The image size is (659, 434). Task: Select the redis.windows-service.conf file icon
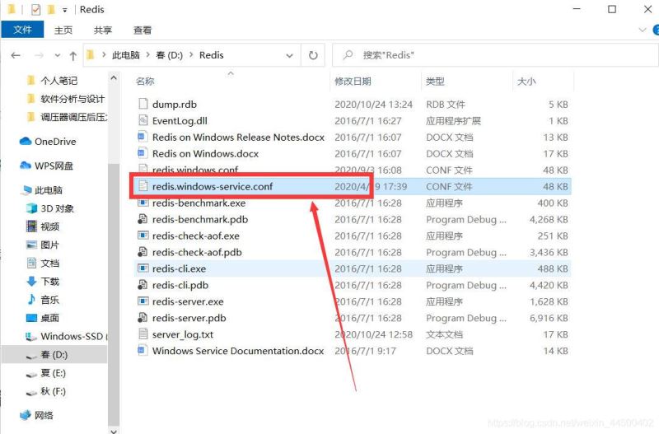point(143,185)
